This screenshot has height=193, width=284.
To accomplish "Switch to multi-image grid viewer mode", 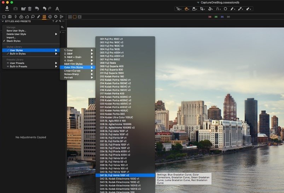I will pyautogui.click(x=70, y=17).
